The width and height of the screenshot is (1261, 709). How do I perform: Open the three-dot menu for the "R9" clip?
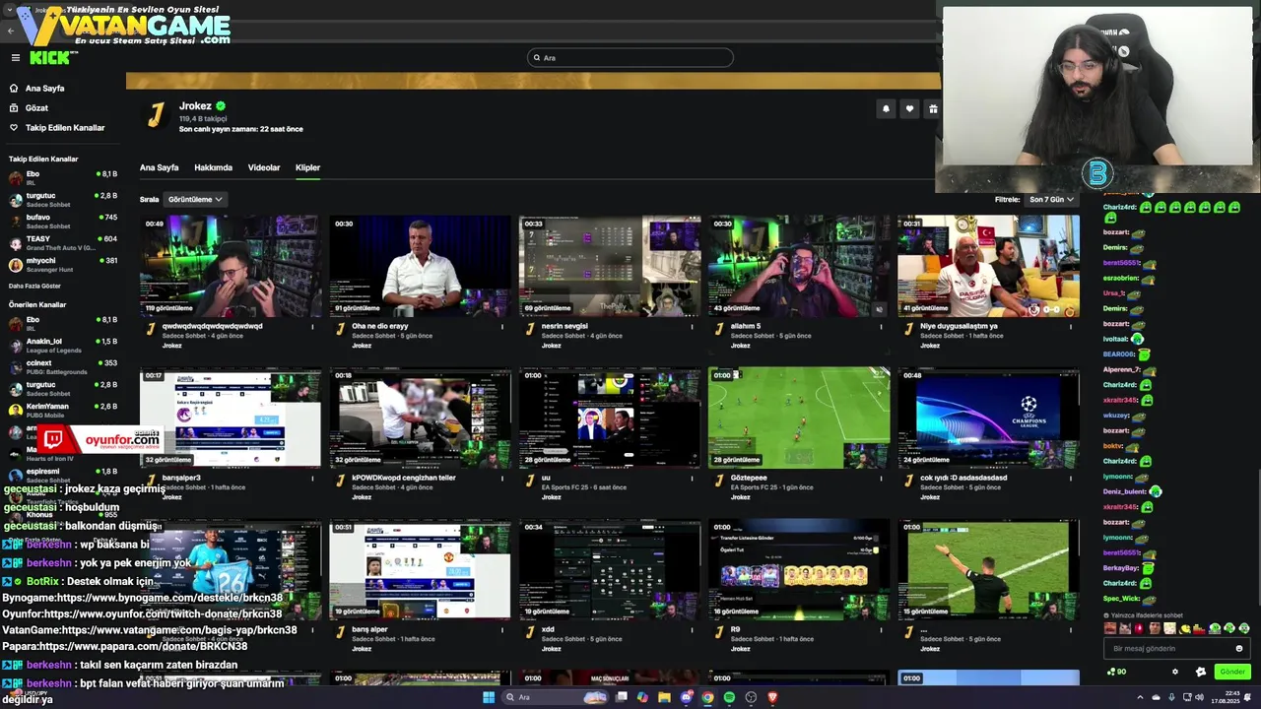click(x=881, y=629)
